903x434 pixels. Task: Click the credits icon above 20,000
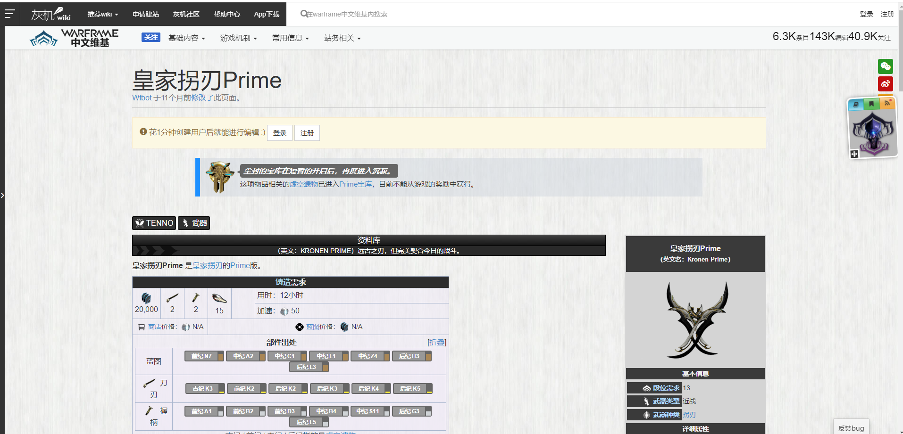tap(146, 298)
